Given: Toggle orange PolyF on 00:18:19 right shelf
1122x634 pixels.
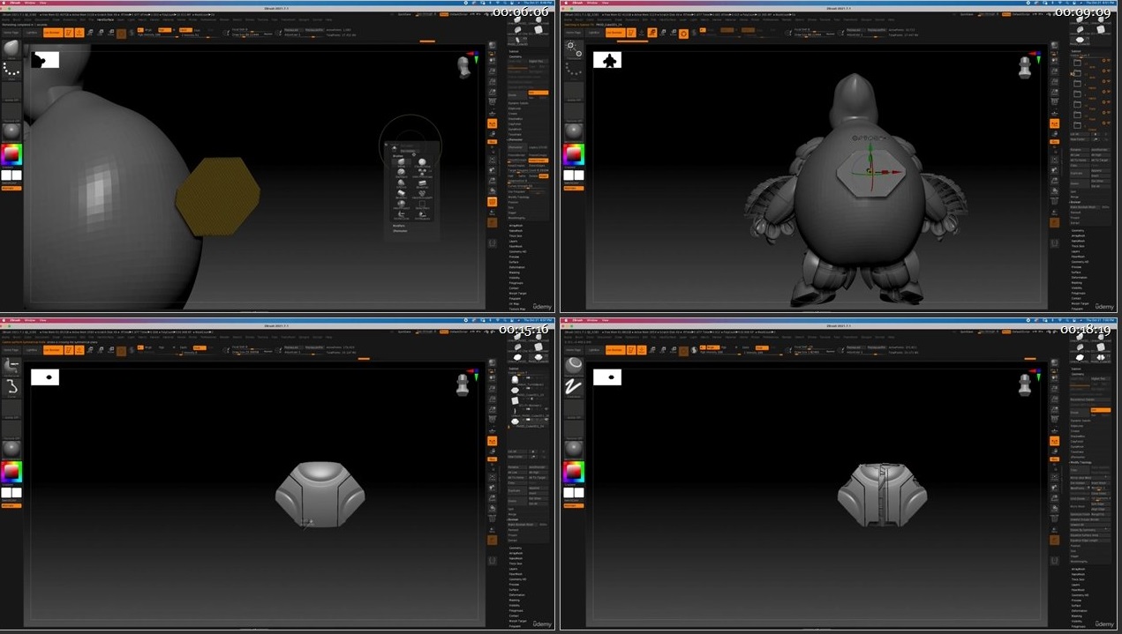Looking at the screenshot, I should (x=1054, y=540).
